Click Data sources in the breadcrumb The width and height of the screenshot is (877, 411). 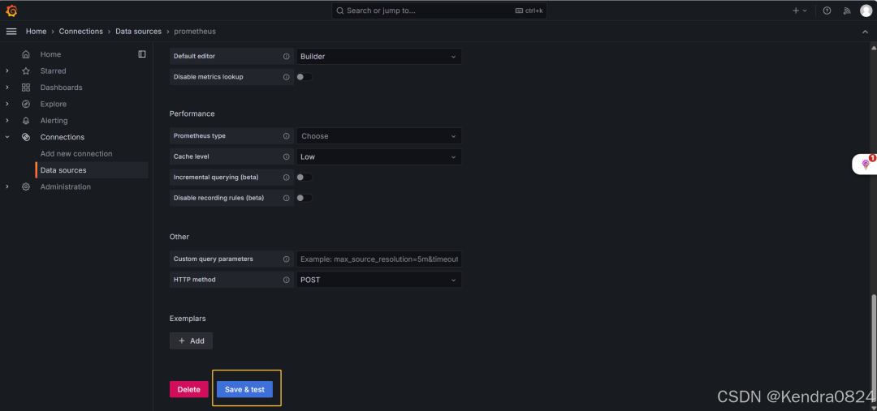pyautogui.click(x=138, y=32)
